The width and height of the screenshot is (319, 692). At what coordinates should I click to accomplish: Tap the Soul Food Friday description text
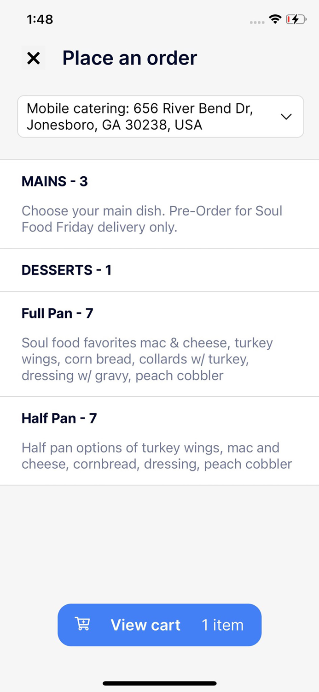[152, 219]
